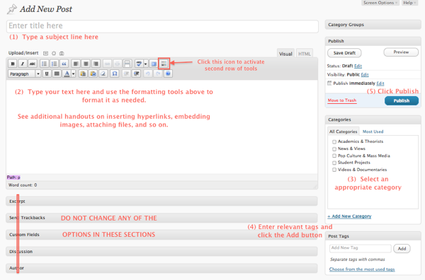Expand the Help panel
Viewport: 425px width, 280px height.
pos(409,3)
